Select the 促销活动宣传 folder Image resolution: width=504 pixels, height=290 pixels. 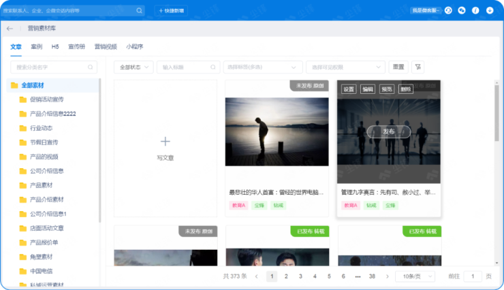tap(46, 99)
